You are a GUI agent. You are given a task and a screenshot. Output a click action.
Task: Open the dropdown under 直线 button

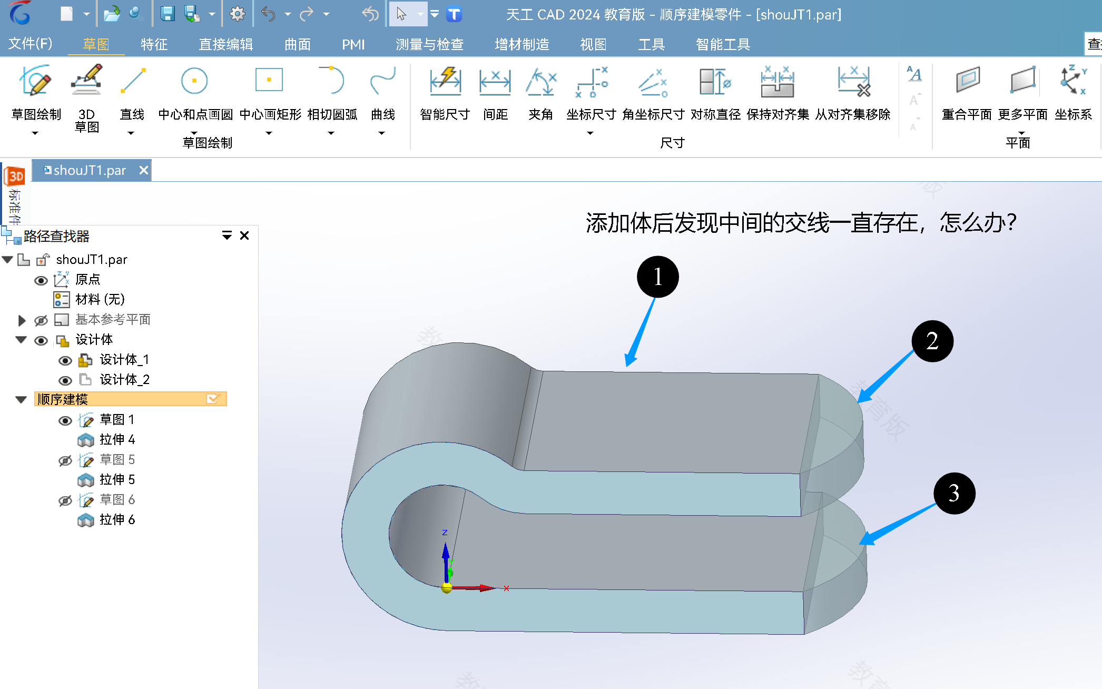pyautogui.click(x=131, y=133)
